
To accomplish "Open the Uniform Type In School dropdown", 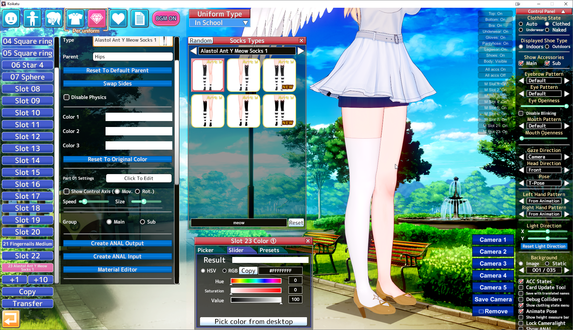I will pyautogui.click(x=220, y=23).
